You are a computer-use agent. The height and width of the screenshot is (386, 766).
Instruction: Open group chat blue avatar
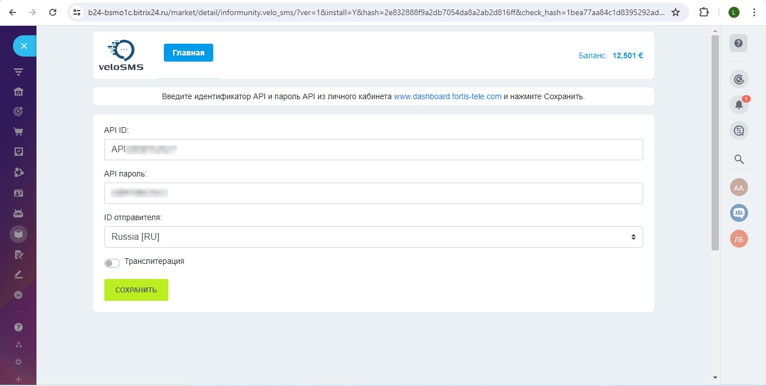(x=739, y=213)
